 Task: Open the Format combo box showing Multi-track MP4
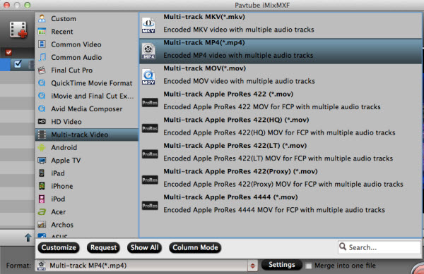pyautogui.click(x=147, y=266)
